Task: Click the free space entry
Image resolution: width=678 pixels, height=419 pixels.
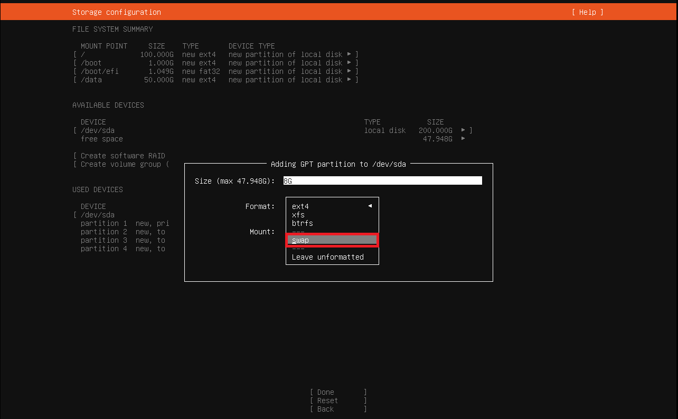Action: 102,139
